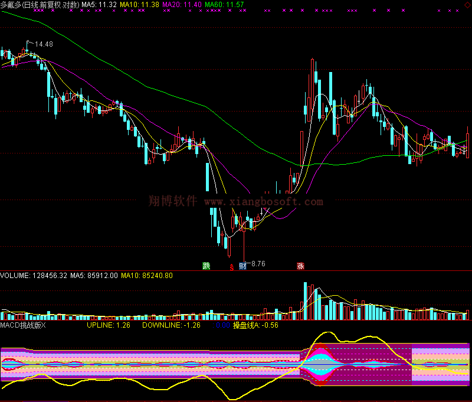Select the 14.48 high price label
Viewport: 472px width, 402px height.
(44, 44)
